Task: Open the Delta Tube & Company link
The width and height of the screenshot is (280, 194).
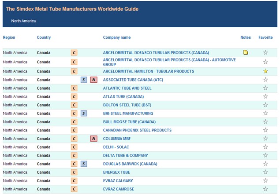Action: coord(125,156)
